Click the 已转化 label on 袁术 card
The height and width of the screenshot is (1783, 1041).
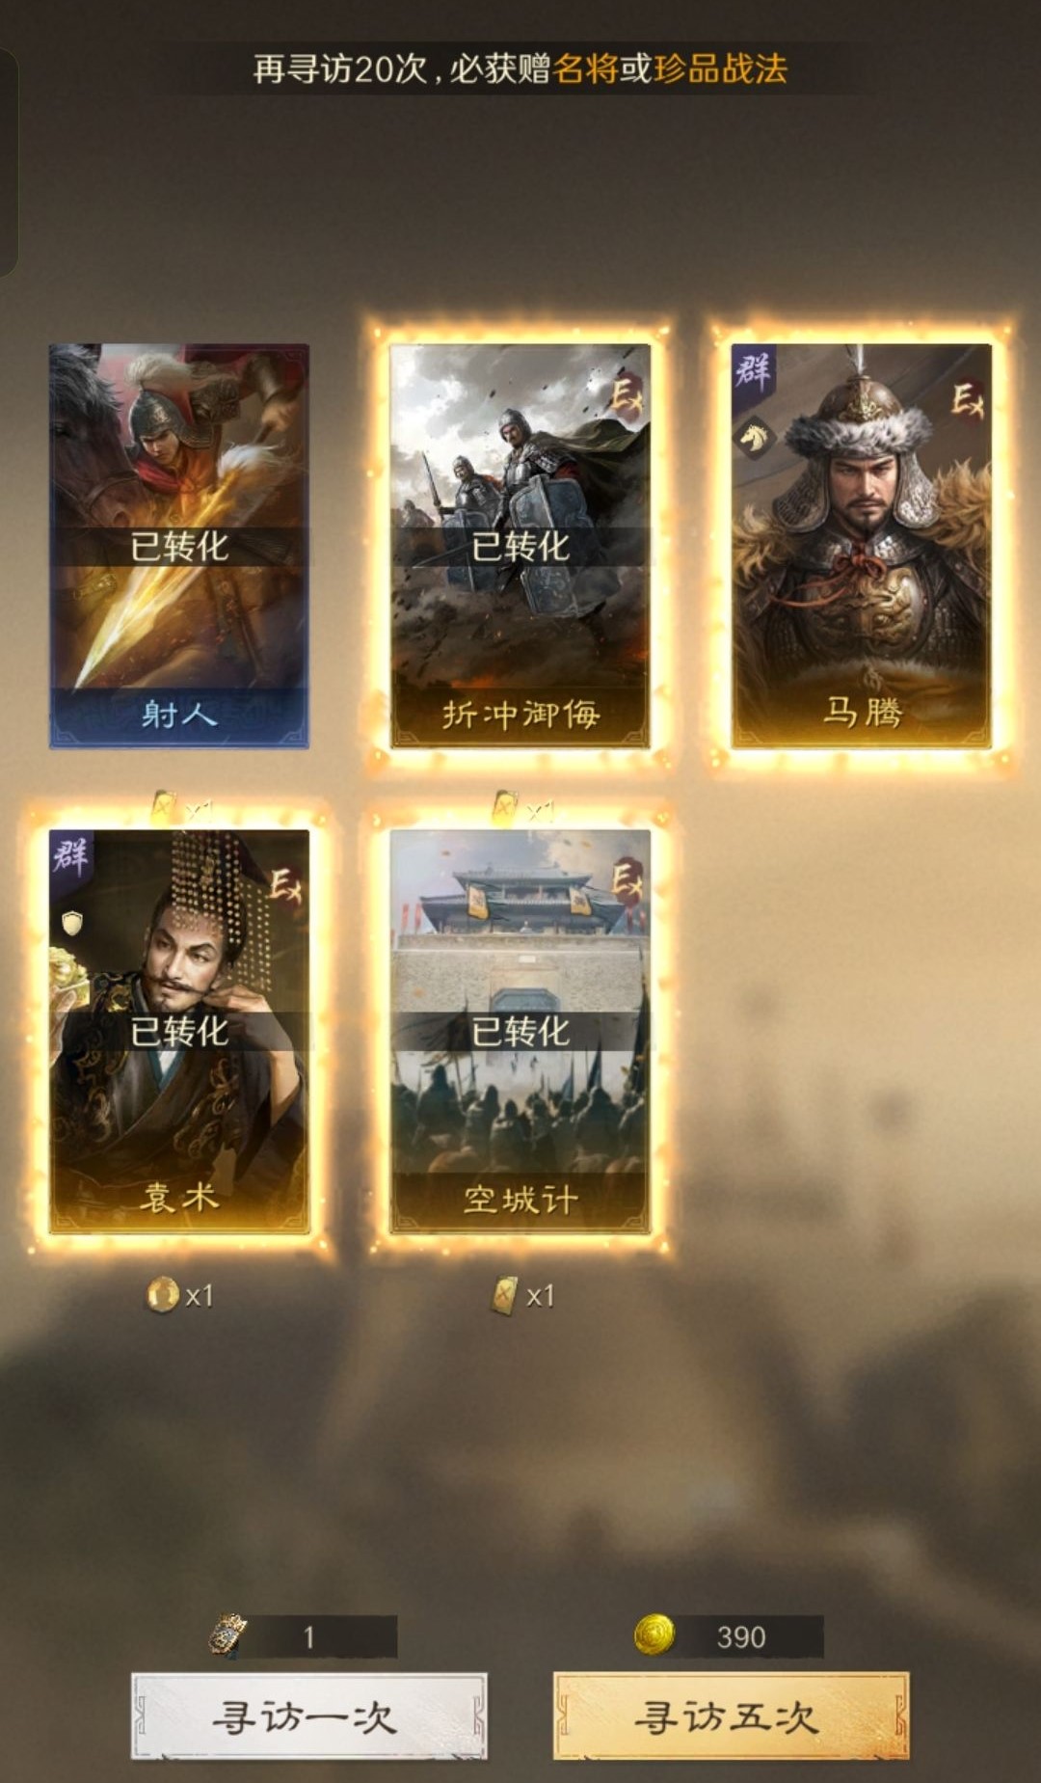tap(179, 1032)
